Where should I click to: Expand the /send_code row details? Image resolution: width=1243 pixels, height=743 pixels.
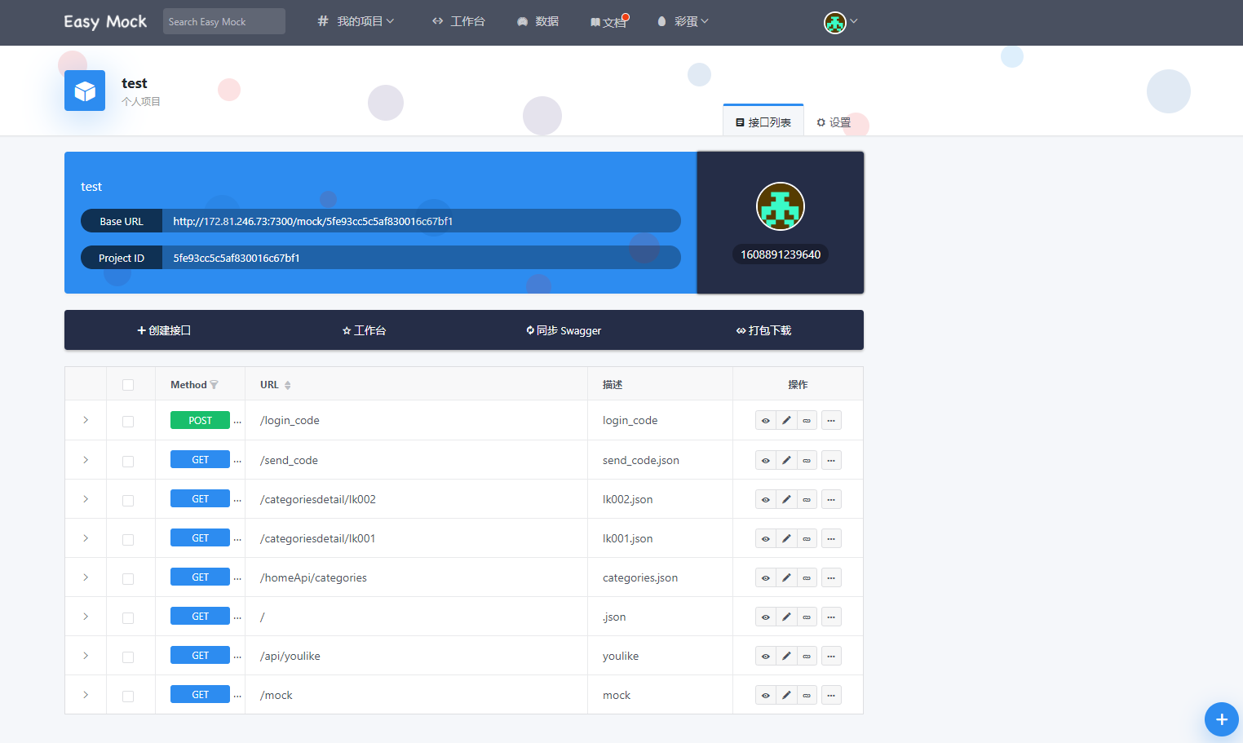tap(86, 460)
